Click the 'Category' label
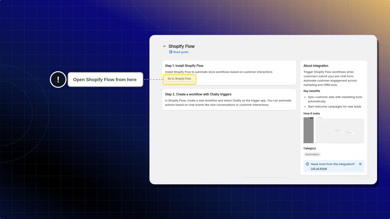This screenshot has height=219, width=390. point(310,148)
